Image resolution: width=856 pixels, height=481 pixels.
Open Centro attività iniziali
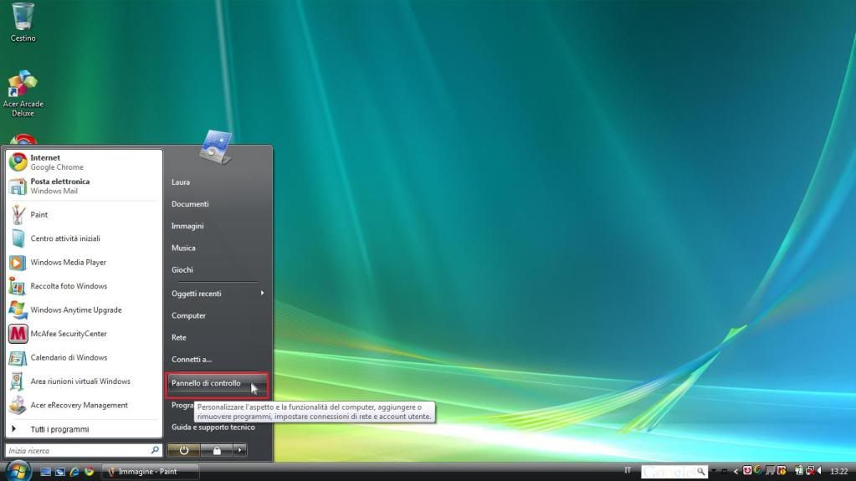coord(84,238)
